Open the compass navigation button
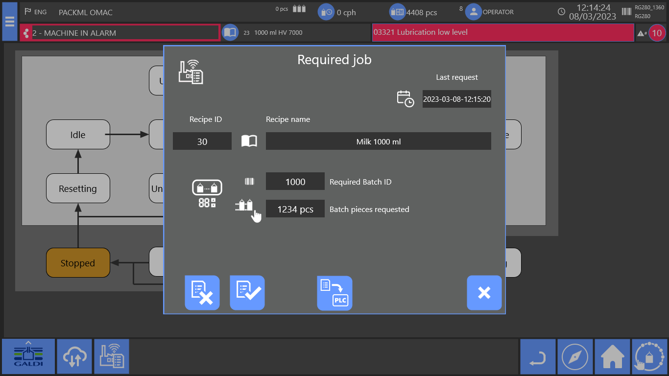The image size is (669, 376). (575, 356)
